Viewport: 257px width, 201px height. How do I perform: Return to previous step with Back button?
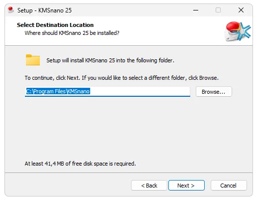149,185
